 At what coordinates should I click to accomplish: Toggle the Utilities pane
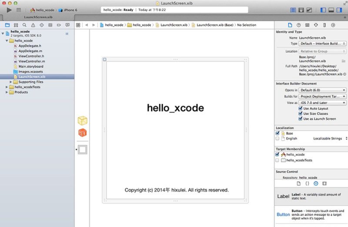pos(339,10)
